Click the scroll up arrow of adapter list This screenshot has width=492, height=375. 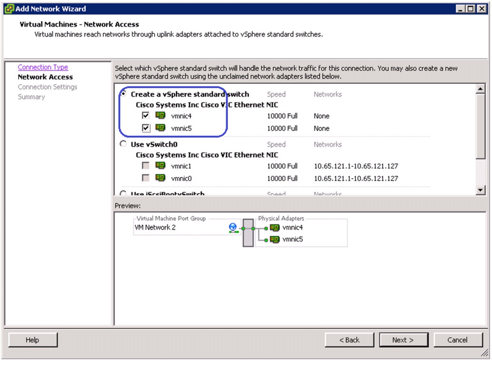[x=481, y=89]
